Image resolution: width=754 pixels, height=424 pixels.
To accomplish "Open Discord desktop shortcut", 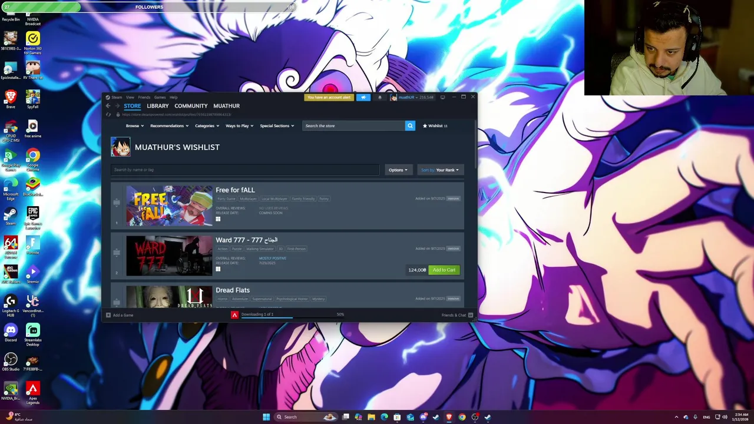I will (11, 333).
